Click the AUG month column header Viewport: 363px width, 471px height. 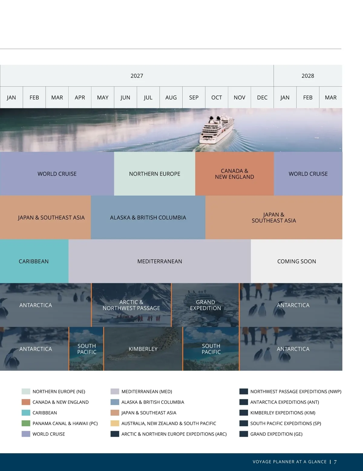tap(171, 98)
